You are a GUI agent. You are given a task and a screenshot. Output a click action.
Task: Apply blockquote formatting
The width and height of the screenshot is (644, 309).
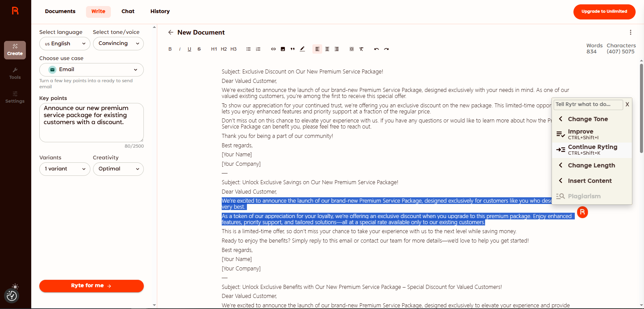click(293, 49)
